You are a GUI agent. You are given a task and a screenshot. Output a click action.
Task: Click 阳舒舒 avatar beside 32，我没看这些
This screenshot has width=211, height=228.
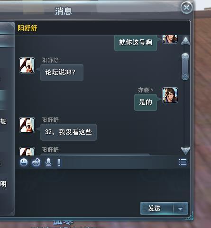[x=27, y=125]
